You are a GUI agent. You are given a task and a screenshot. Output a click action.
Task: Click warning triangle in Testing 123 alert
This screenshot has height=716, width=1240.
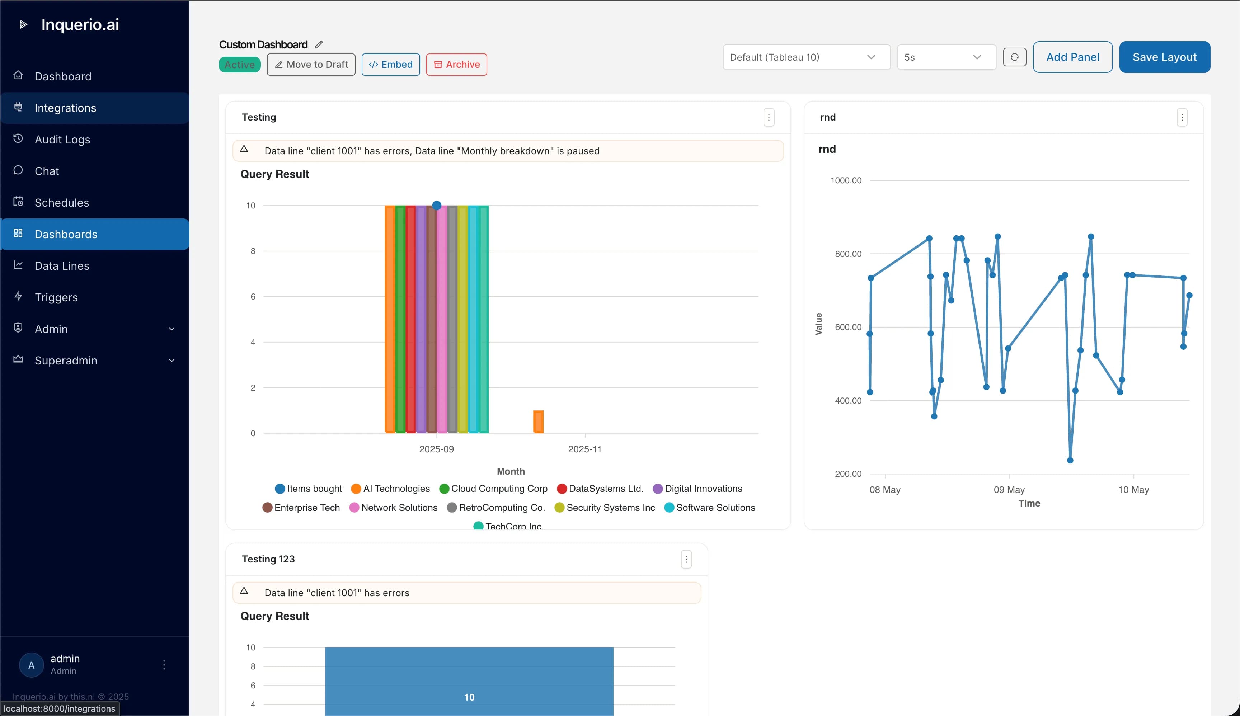(244, 591)
